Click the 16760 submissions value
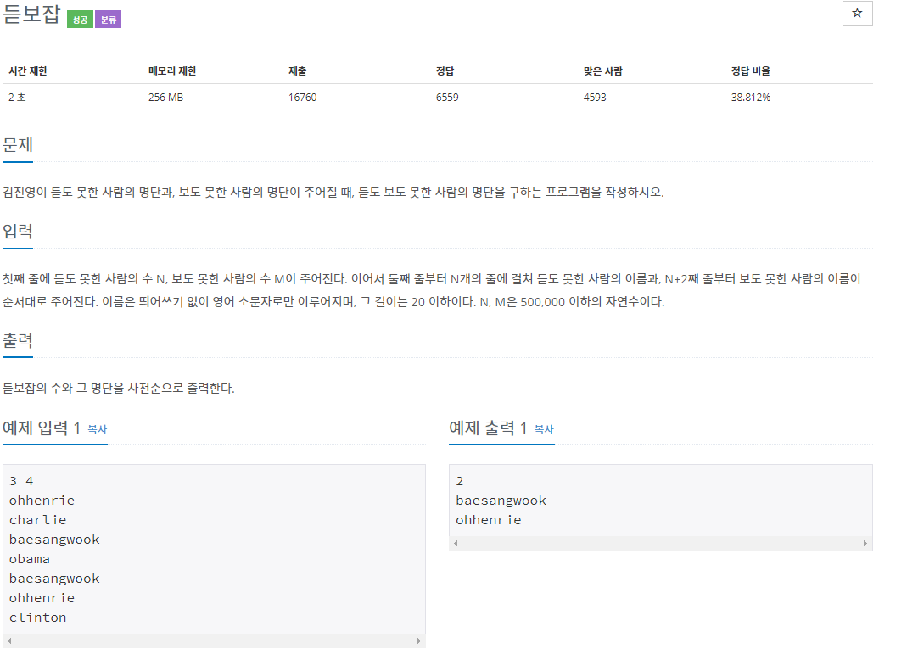Image resolution: width=907 pixels, height=649 pixels. (x=303, y=98)
